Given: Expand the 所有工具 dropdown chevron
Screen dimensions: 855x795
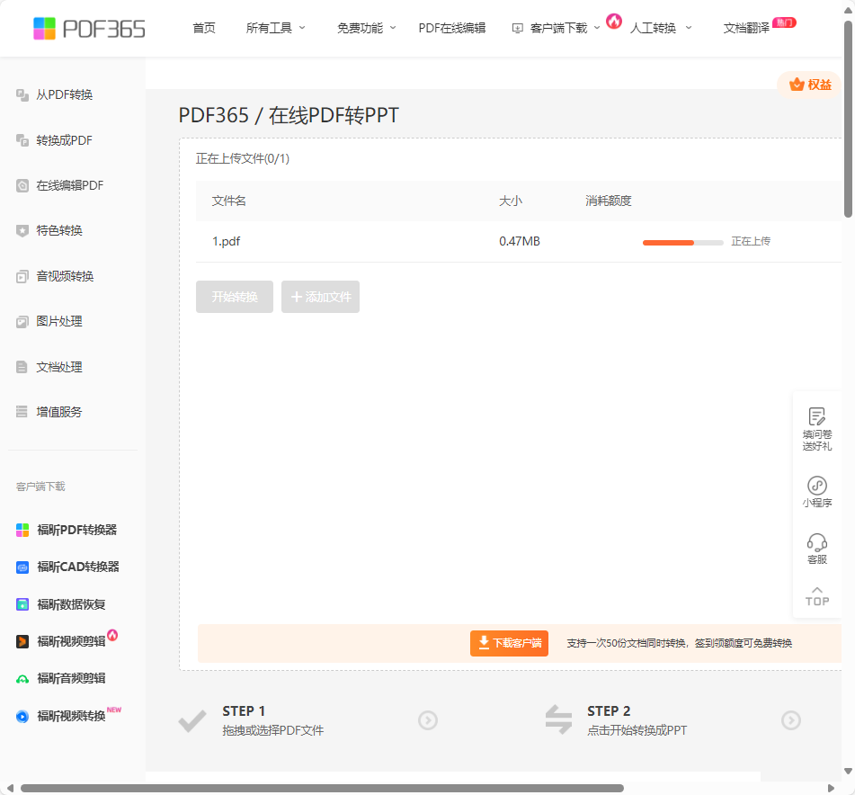Looking at the screenshot, I should coord(302,28).
